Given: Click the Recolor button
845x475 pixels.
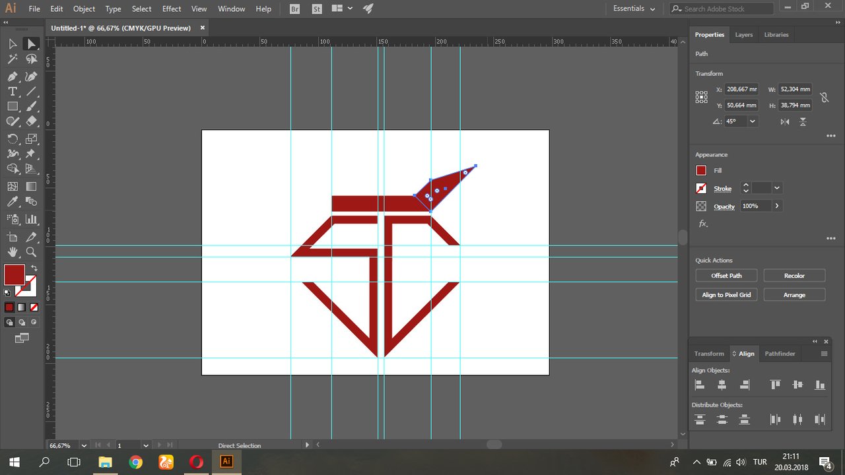Looking at the screenshot, I should [x=794, y=276].
